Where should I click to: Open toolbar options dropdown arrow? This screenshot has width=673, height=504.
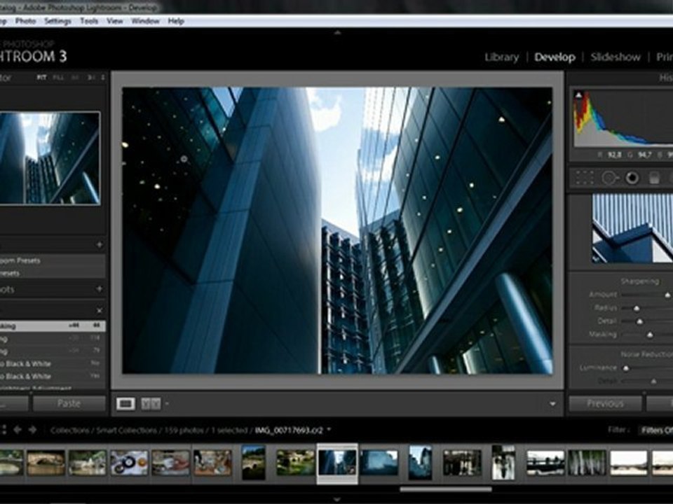pyautogui.click(x=552, y=404)
